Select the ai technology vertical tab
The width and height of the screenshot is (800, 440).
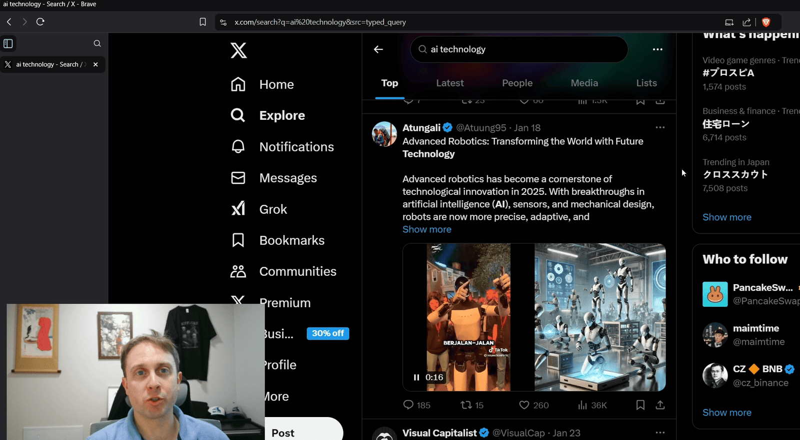52,64
